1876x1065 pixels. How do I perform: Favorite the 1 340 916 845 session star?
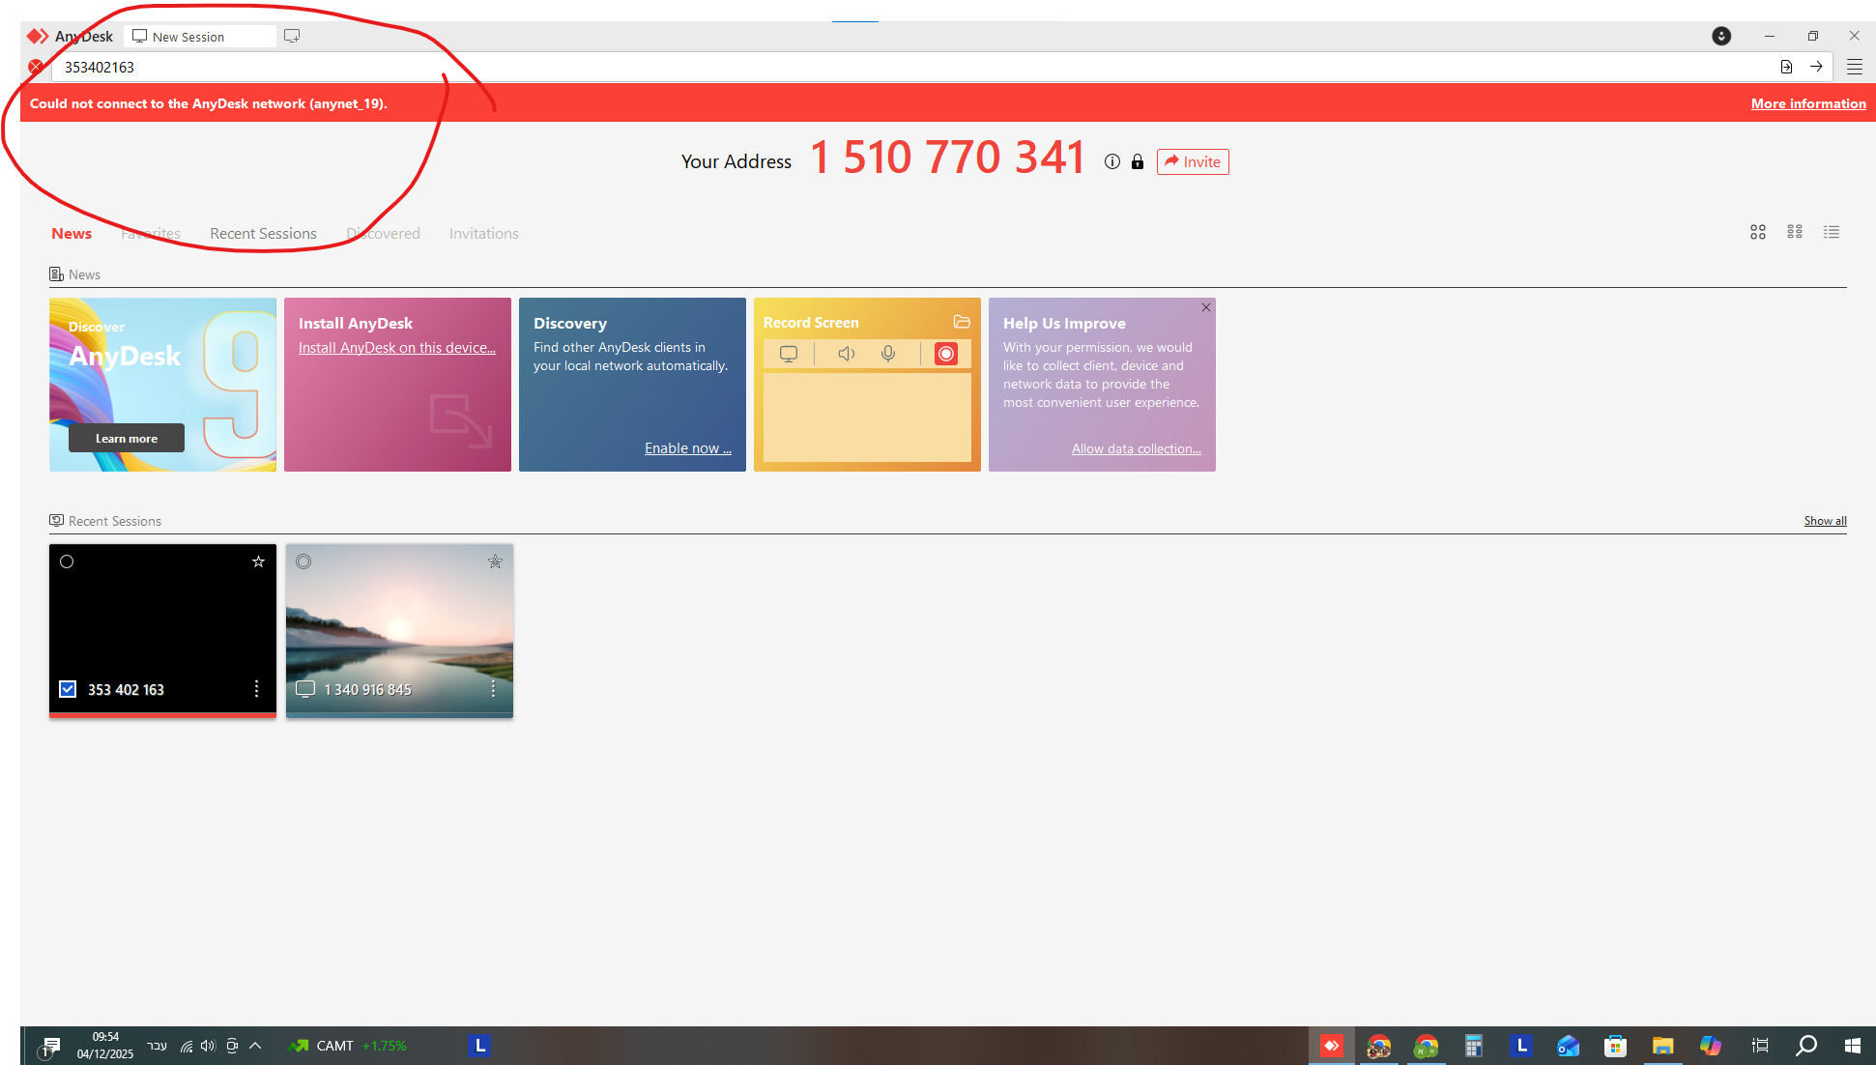point(495,561)
